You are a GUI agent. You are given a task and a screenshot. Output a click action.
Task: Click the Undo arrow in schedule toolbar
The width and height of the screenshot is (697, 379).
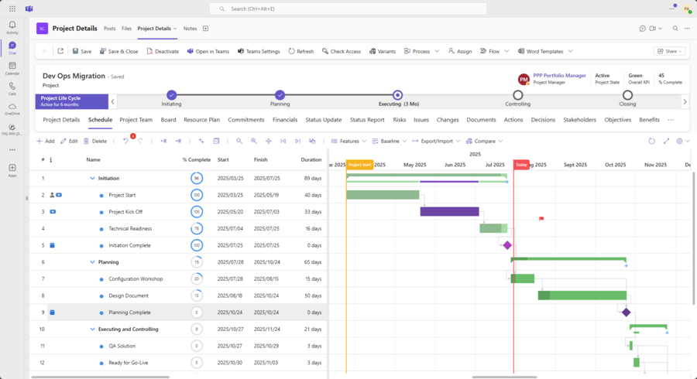click(125, 141)
